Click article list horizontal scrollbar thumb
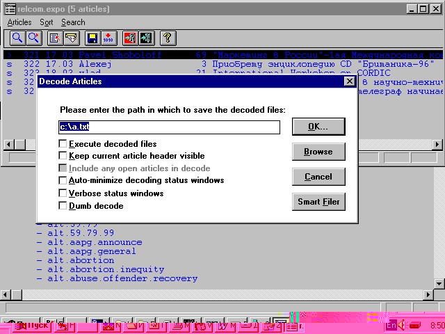The width and height of the screenshot is (445, 334). pyautogui.click(x=20, y=144)
